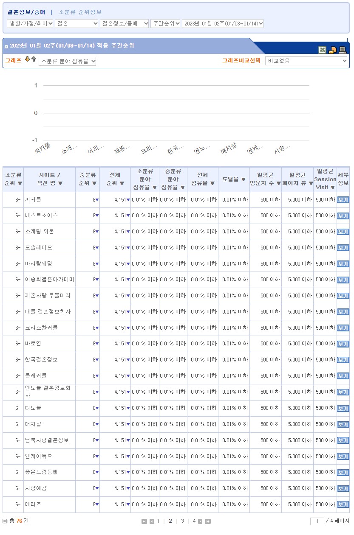Expand the 그래프비교선택 비교없음 dropdown

click(306, 61)
